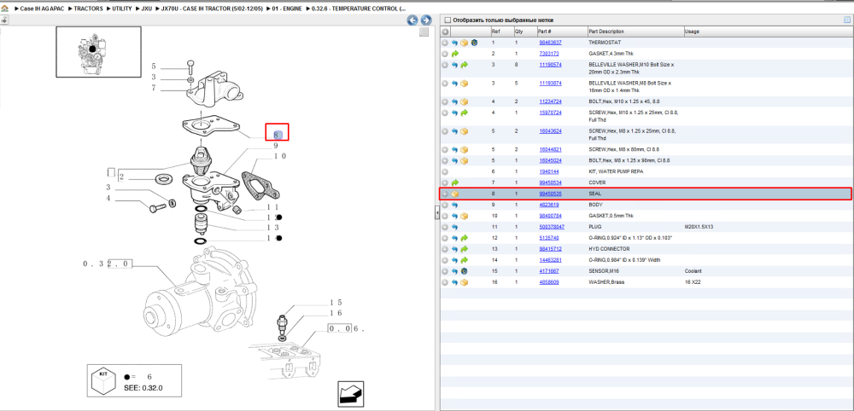Click box icon in WASHER,Brass row
The width and height of the screenshot is (854, 411).
464,282
